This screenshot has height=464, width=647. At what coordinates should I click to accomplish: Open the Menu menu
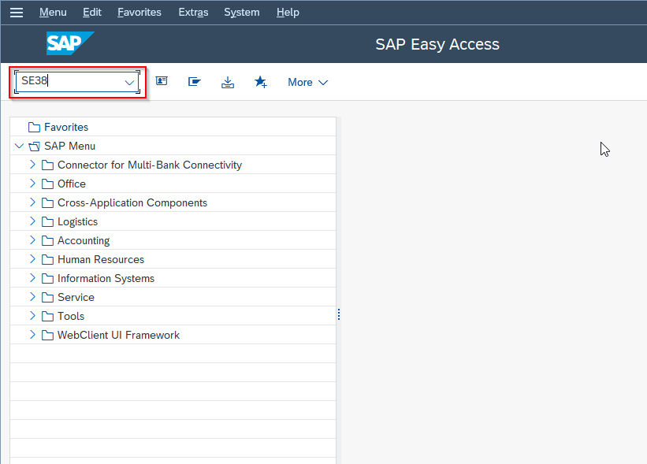click(53, 13)
